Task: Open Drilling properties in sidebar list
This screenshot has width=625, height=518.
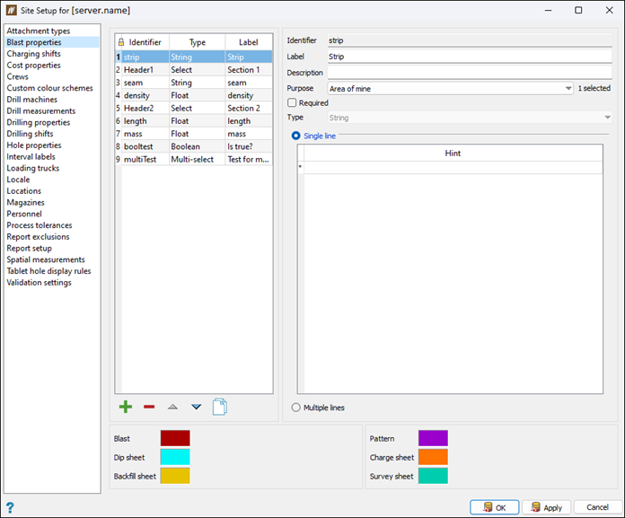Action: (x=39, y=123)
